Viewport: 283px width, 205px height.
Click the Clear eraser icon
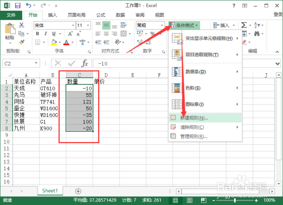[244, 42]
